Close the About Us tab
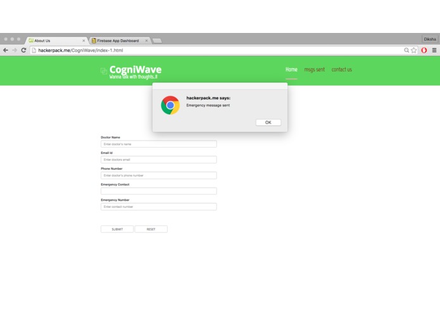 coord(84,41)
